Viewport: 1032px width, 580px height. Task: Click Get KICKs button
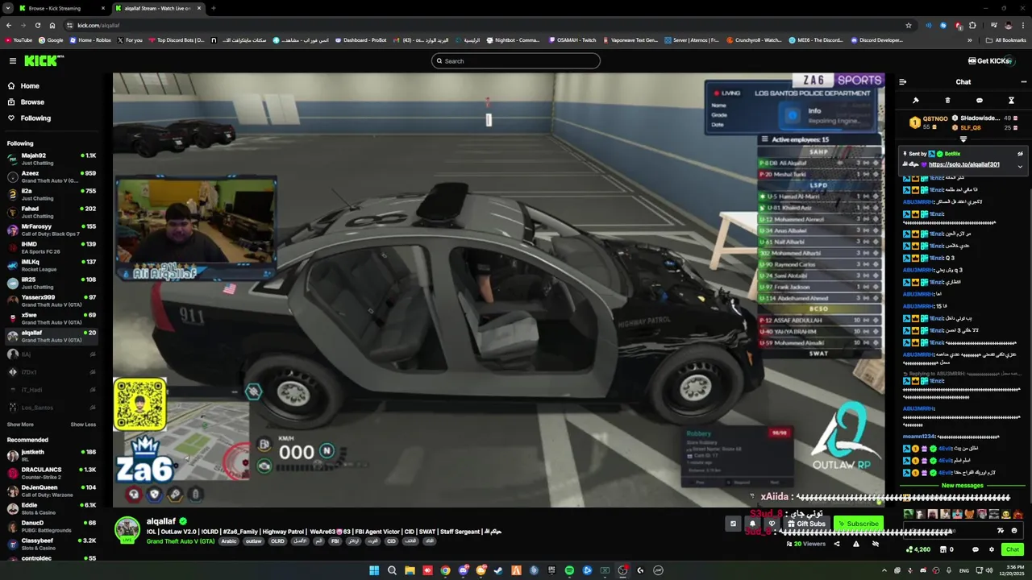(x=990, y=61)
